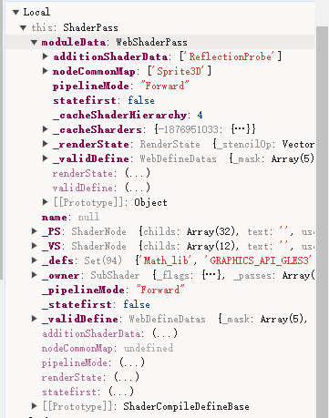Collapse the moduleData WebShaderPass node
Image resolution: width=329 pixels, height=418 pixels.
[x=34, y=43]
